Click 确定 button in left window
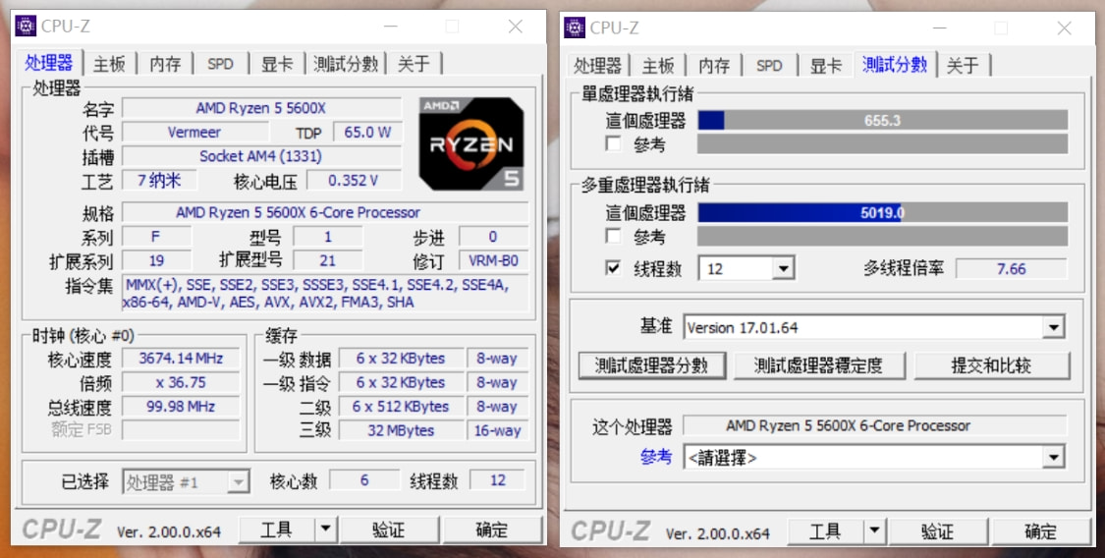This screenshot has height=558, width=1105. [x=492, y=530]
